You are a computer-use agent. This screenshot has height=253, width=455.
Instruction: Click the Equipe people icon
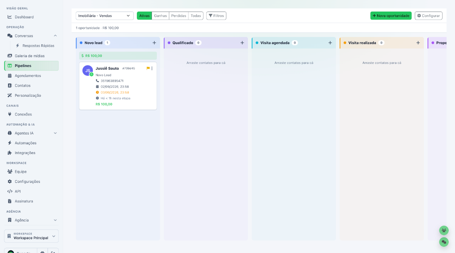pos(10,172)
